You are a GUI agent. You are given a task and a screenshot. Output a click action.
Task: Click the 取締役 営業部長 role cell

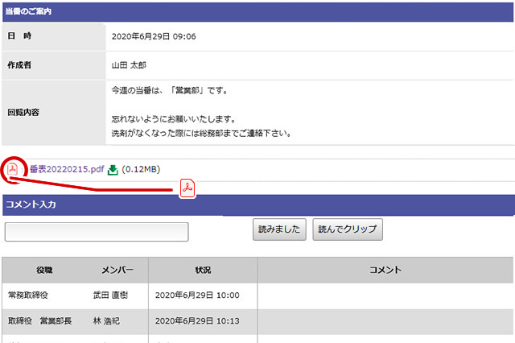[x=39, y=321]
